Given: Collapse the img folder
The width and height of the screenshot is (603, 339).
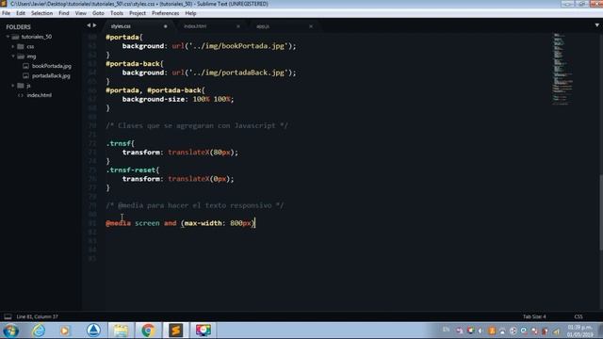Looking at the screenshot, I should point(12,56).
